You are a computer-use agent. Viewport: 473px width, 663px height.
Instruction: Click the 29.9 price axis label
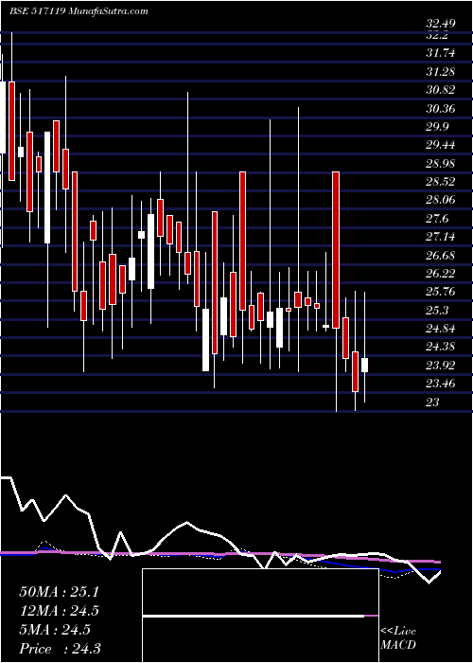pos(437,127)
